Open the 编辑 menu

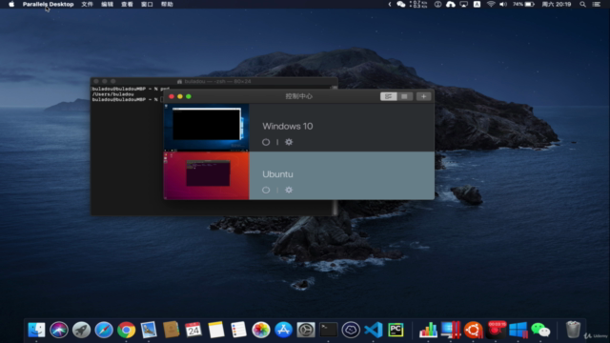tap(107, 4)
